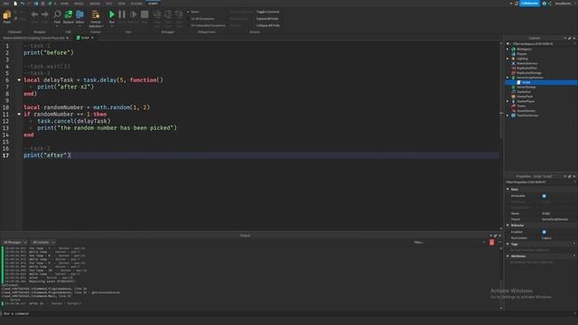Viewport: 578px width, 325px height.
Task: Select ReplicatedStorage in the Explorer tree
Action: pos(528,73)
